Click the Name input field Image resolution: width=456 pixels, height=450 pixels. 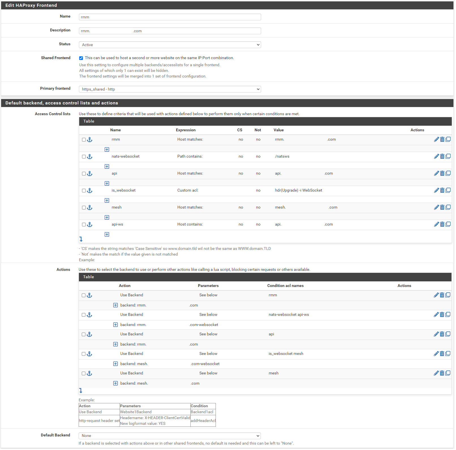(170, 17)
